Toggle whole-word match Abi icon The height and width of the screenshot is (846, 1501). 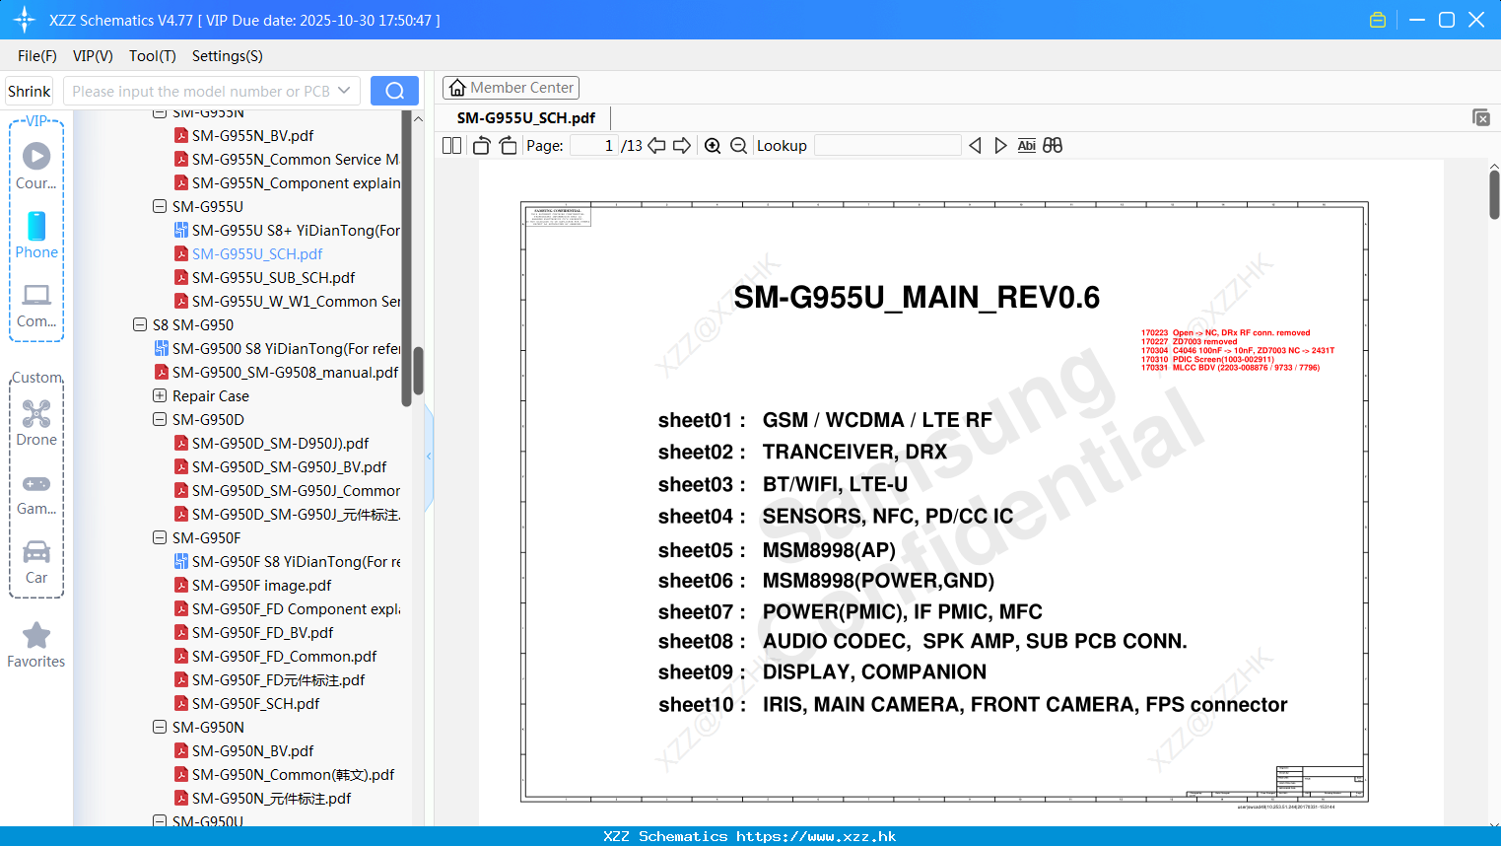(1026, 146)
